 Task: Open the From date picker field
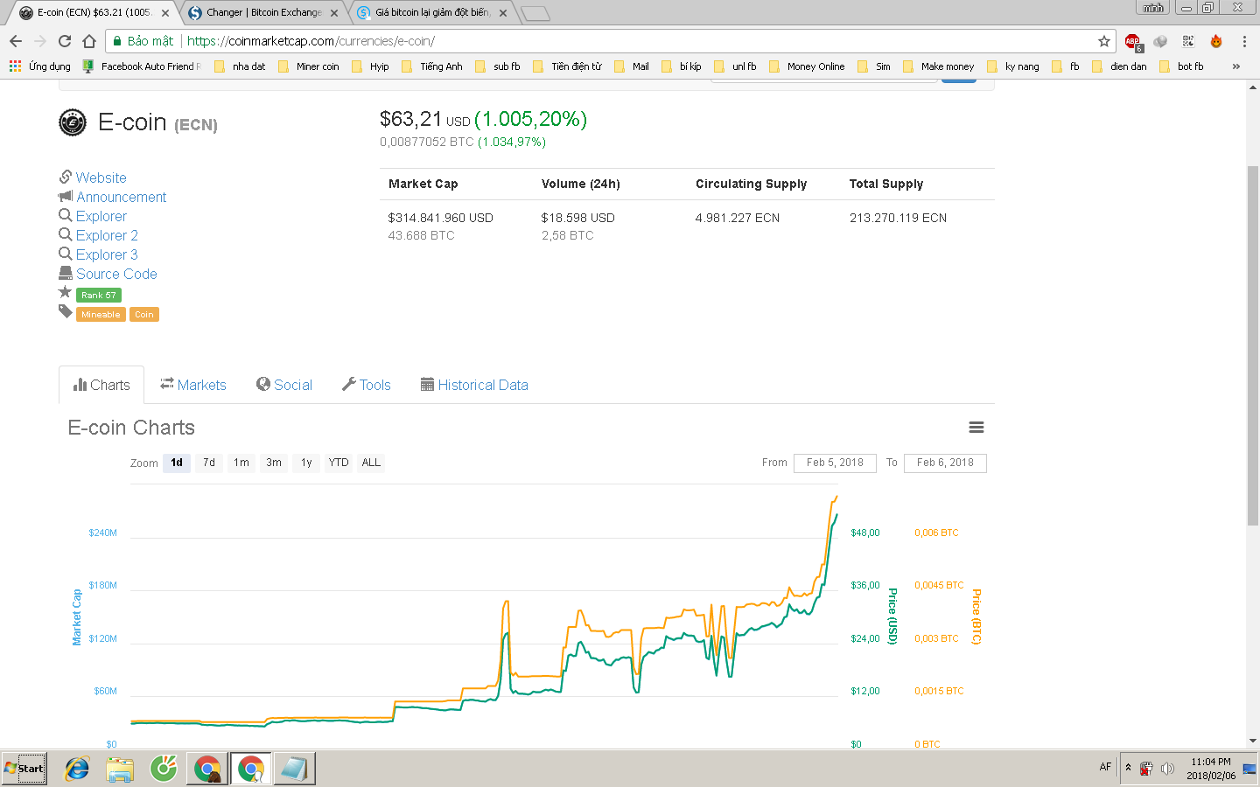(835, 463)
